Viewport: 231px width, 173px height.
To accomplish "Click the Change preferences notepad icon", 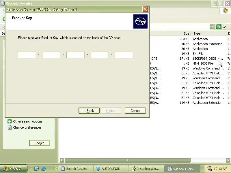I will coord(10,127).
